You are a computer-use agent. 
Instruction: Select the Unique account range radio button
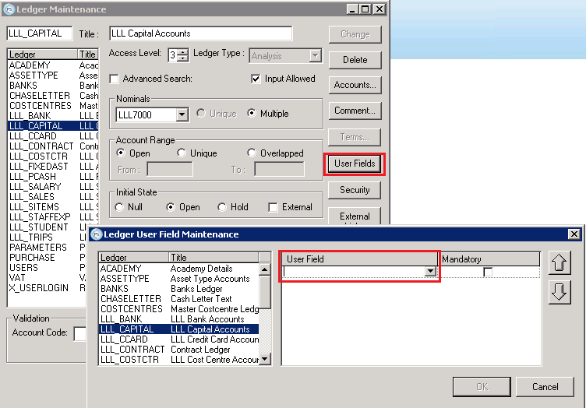coord(182,153)
